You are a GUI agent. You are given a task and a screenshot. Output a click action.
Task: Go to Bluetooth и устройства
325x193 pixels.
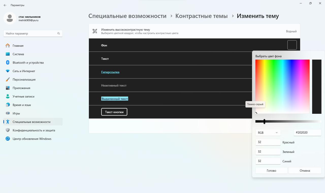click(33, 62)
